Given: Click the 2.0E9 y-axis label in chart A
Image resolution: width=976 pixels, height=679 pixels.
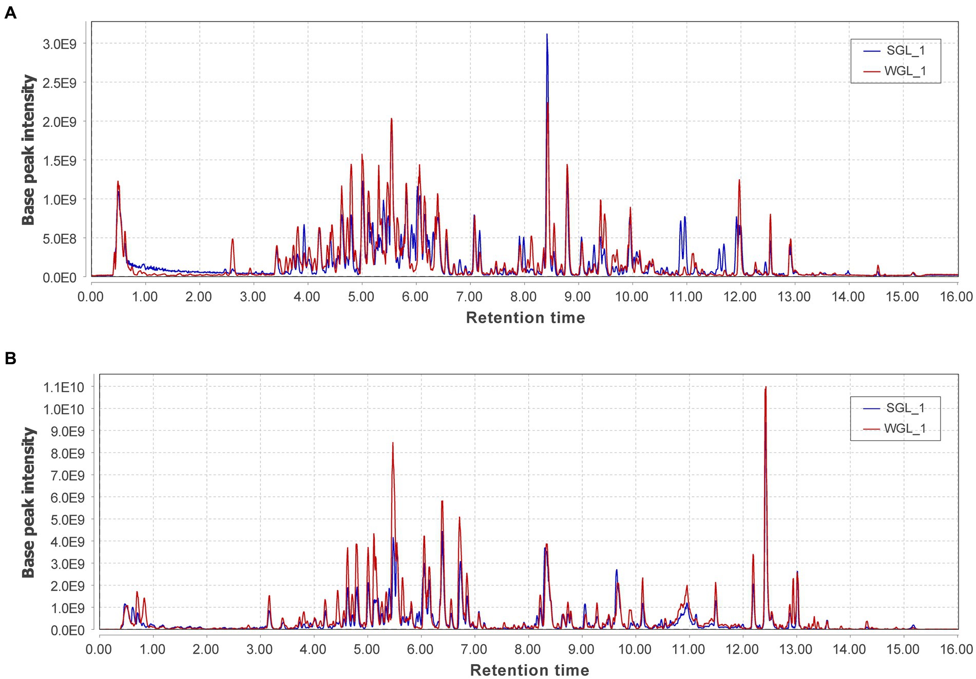Looking at the screenshot, I should (60, 122).
